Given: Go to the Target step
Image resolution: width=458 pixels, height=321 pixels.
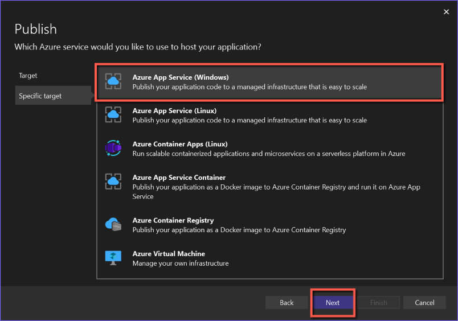Looking at the screenshot, I should click(28, 76).
